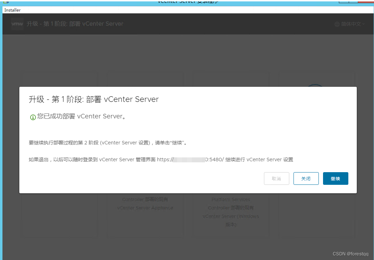Click the globe icon beside 简体中文
Image resolution: width=374 pixels, height=260 pixels.
(x=337, y=24)
